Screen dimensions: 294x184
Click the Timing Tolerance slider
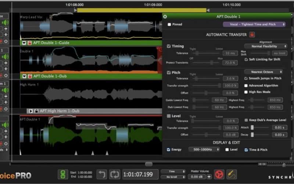click(206, 53)
